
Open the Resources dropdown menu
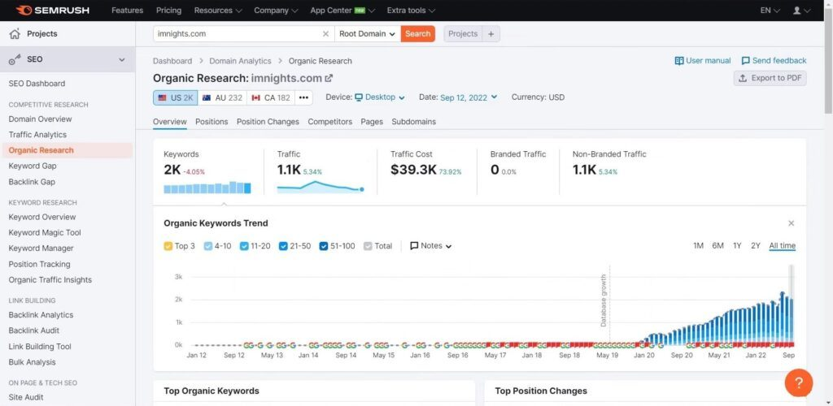click(218, 10)
